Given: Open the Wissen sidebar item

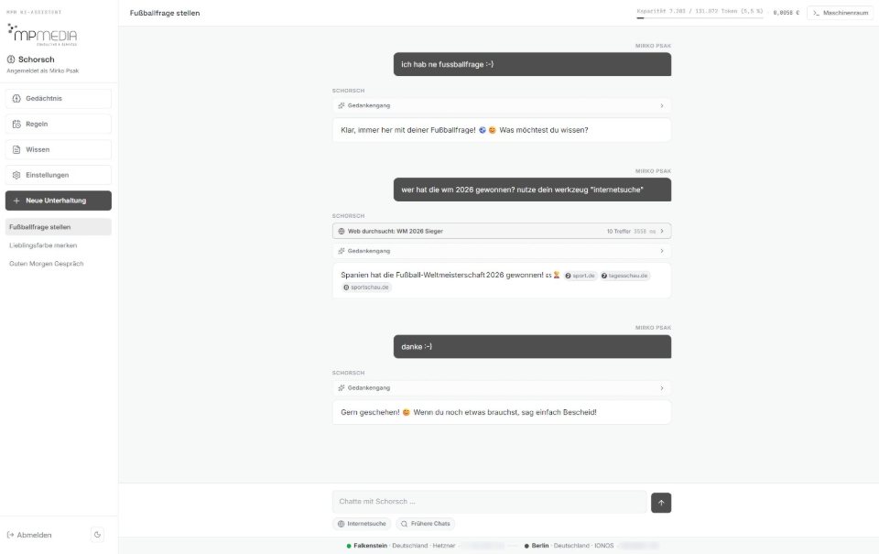Looking at the screenshot, I should [59, 149].
